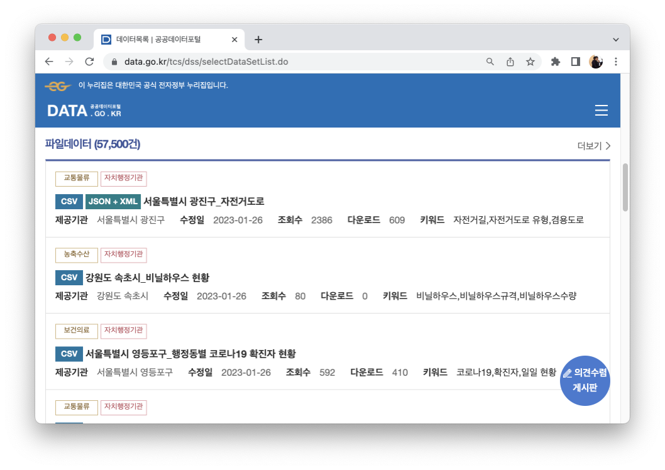The image size is (665, 470).
Task: Click 자치행정기관 tag above 속초시 dataset
Action: tap(123, 254)
